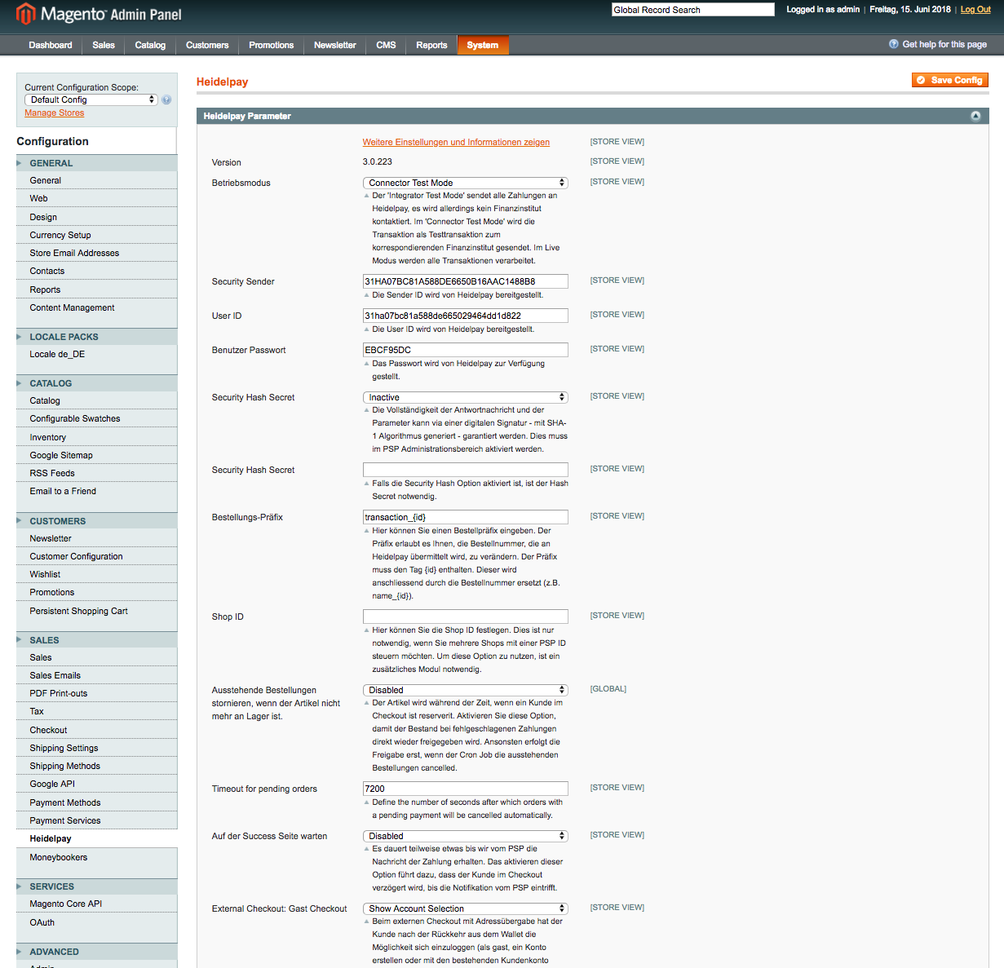Open Persistent Shopping Cart in the sidebar
The width and height of the screenshot is (1004, 968).
(x=97, y=611)
